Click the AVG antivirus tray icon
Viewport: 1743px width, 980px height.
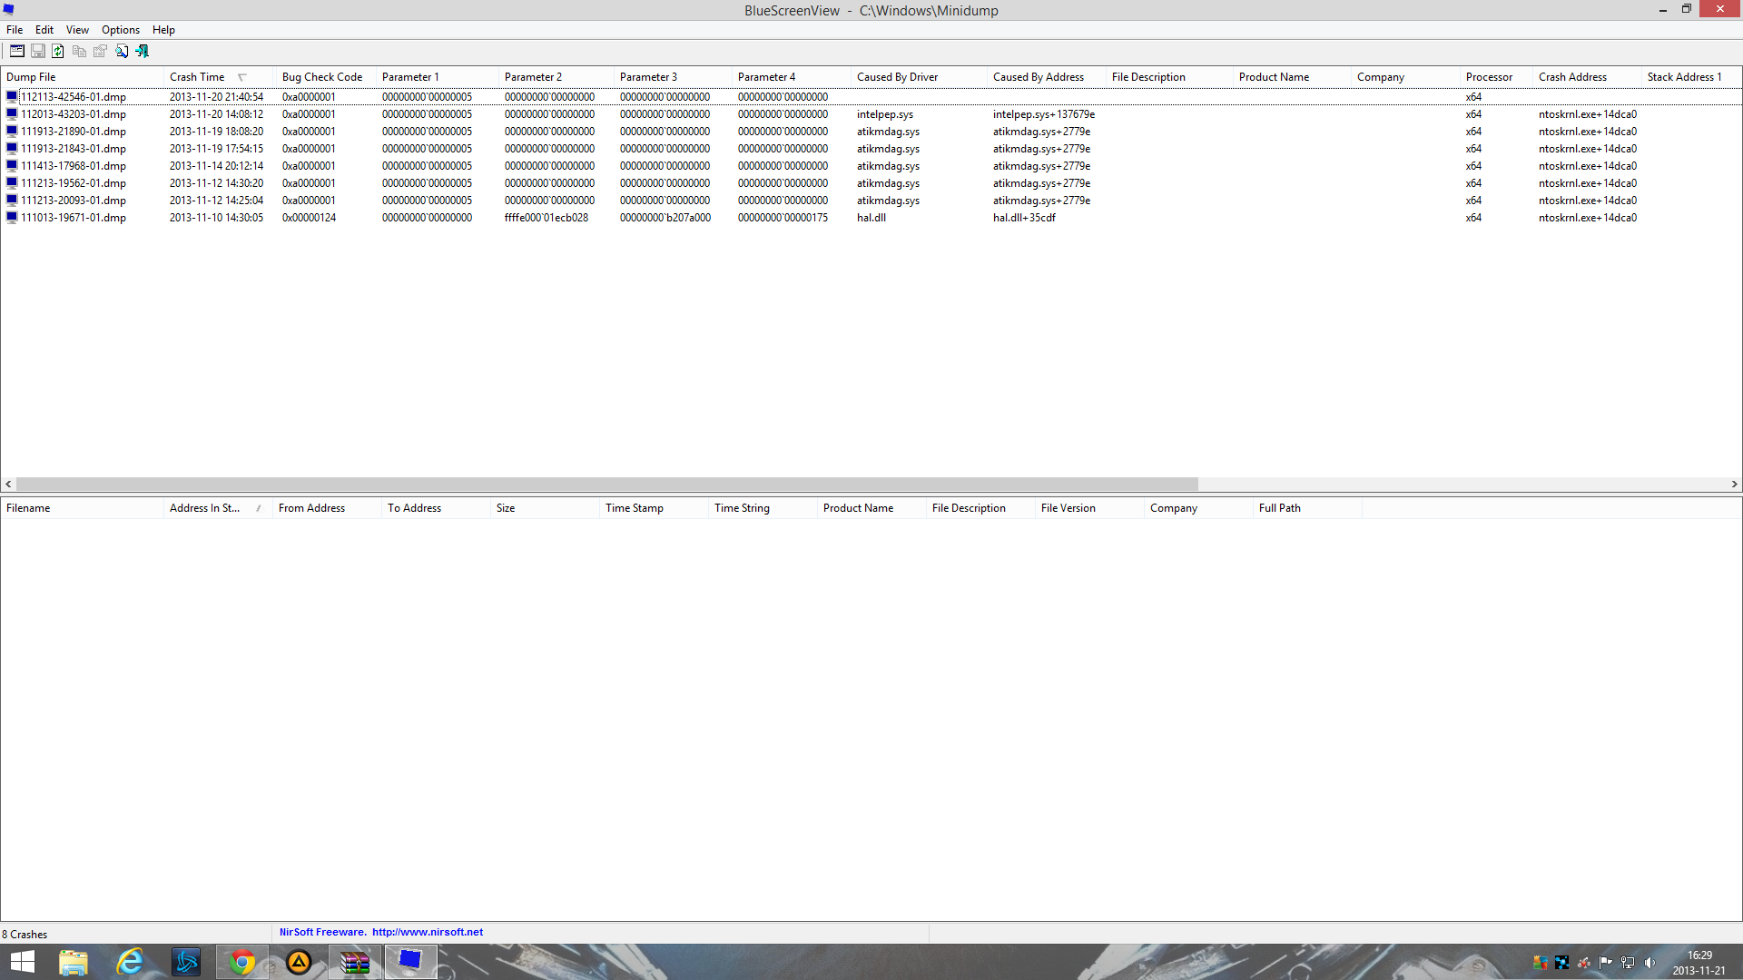tap(1540, 963)
